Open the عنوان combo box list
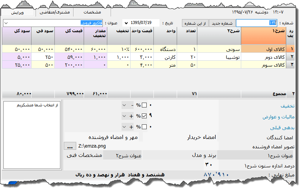This screenshot has height=188, width=299. (6, 23)
